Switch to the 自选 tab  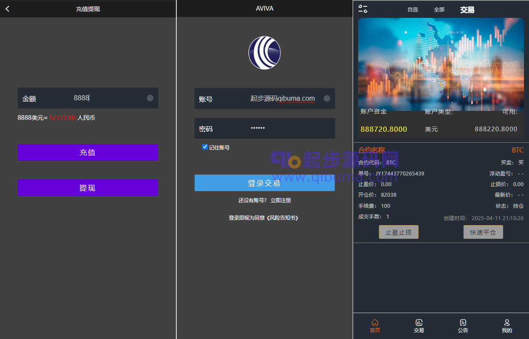pyautogui.click(x=413, y=10)
